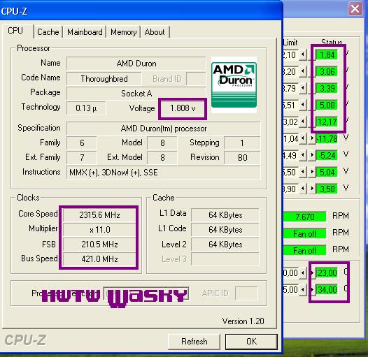Screen dimensions: 368x357
Task: Click the Status column header
Action: (x=332, y=42)
